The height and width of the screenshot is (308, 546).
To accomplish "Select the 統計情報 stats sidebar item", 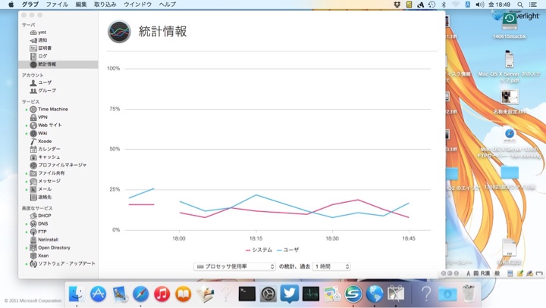I will (58, 64).
